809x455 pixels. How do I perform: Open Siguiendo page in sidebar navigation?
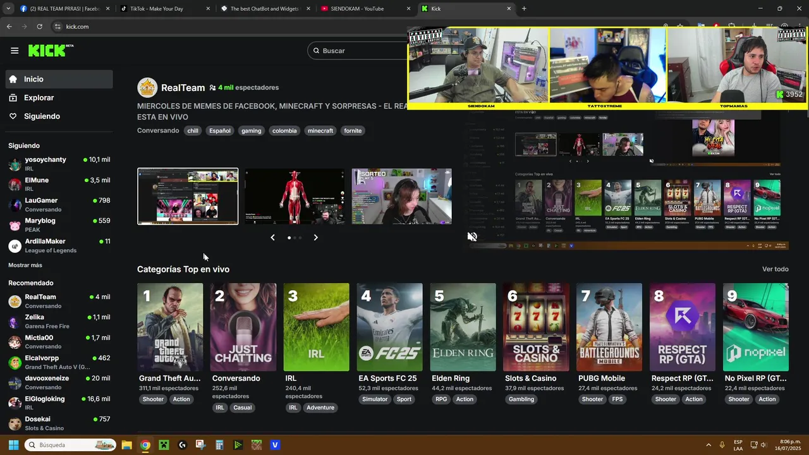(60, 116)
